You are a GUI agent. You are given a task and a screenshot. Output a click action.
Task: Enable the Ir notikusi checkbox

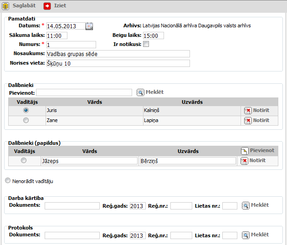point(146,44)
